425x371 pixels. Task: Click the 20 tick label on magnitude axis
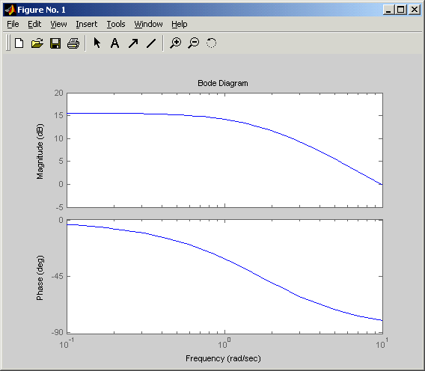pyautogui.click(x=58, y=93)
